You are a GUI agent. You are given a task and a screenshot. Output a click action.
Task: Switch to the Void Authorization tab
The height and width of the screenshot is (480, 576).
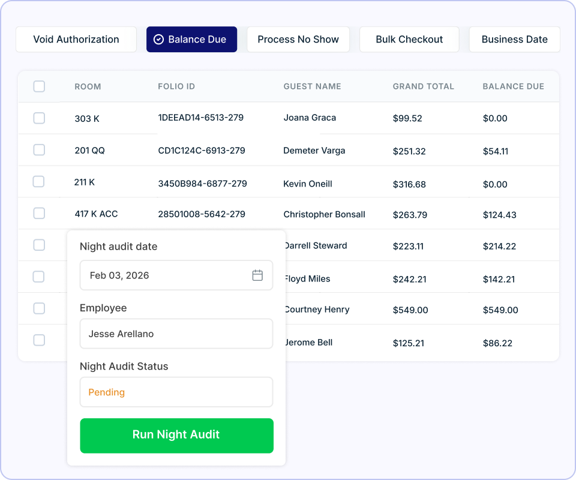pos(76,39)
